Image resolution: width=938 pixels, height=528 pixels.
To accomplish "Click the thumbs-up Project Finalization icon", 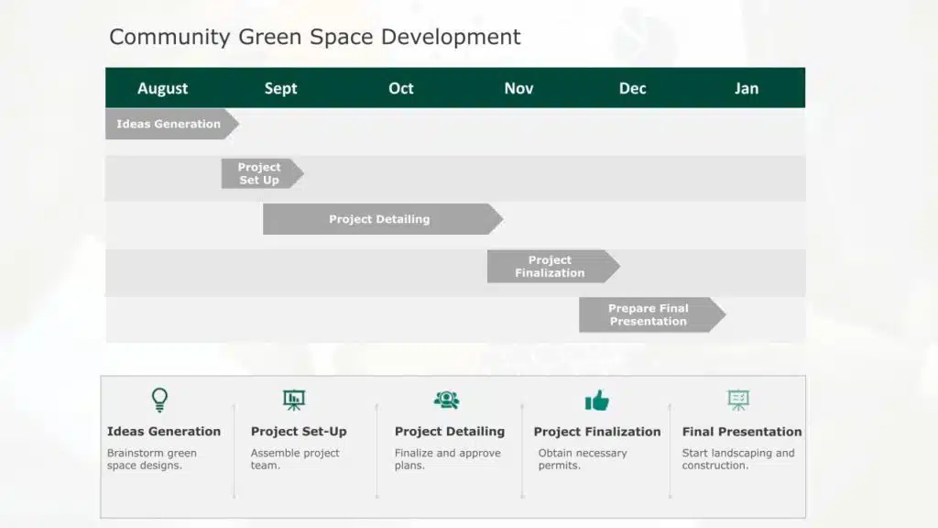I will [x=596, y=401].
